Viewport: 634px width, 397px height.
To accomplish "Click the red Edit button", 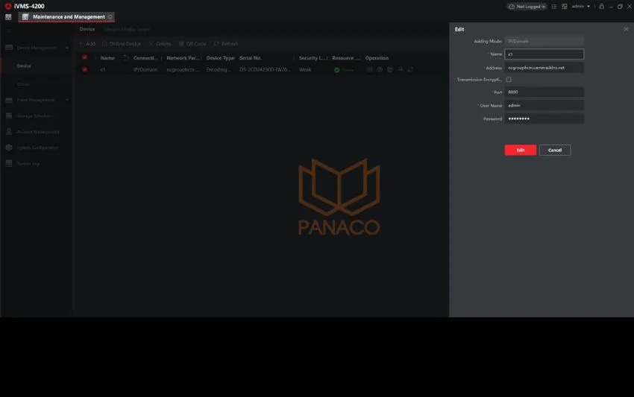I will (x=520, y=150).
